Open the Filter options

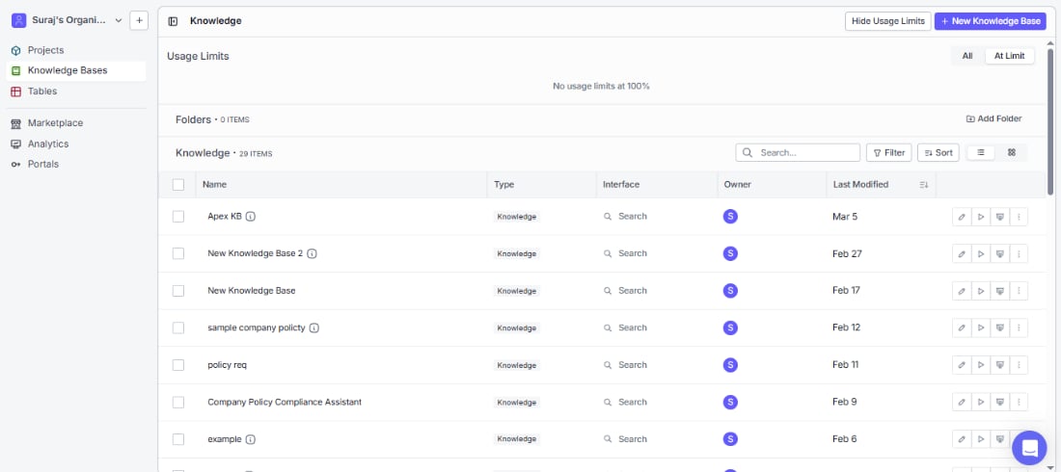[889, 153]
